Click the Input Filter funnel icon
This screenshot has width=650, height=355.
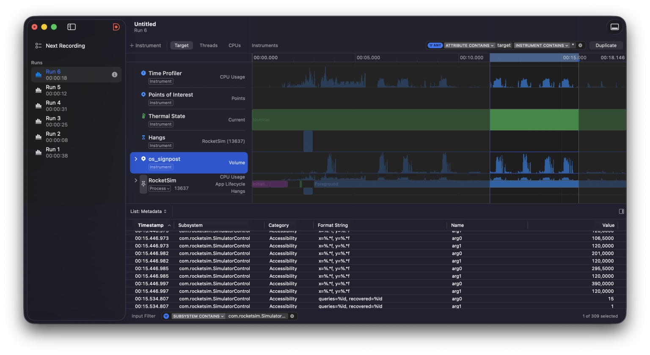166,316
